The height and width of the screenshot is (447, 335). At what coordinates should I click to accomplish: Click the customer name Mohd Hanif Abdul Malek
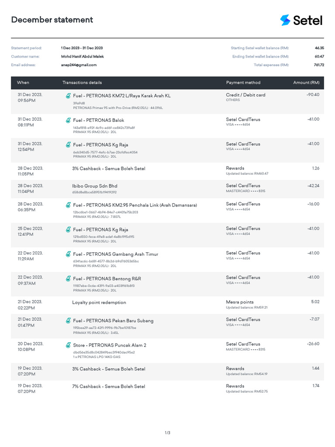82,56
